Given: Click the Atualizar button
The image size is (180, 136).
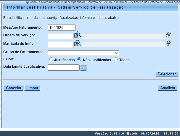Looking at the screenshot, I should [x=168, y=88].
